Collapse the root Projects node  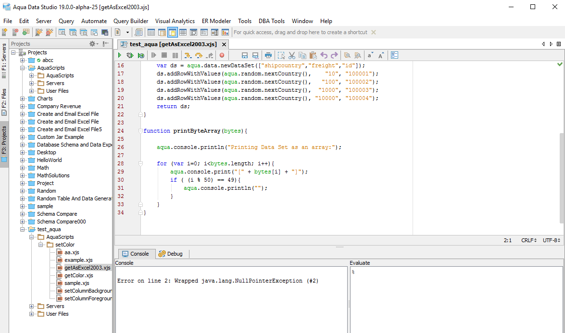(x=13, y=52)
